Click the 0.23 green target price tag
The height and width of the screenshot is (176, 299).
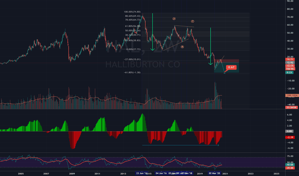[289, 73]
